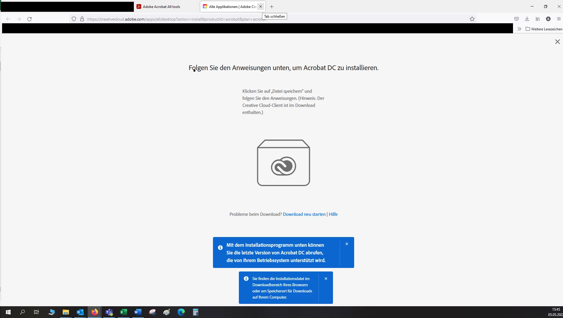Viewport: 563px width, 318px height.
Task: Open the Weitere Lesezeichen folder
Action: (x=544, y=29)
